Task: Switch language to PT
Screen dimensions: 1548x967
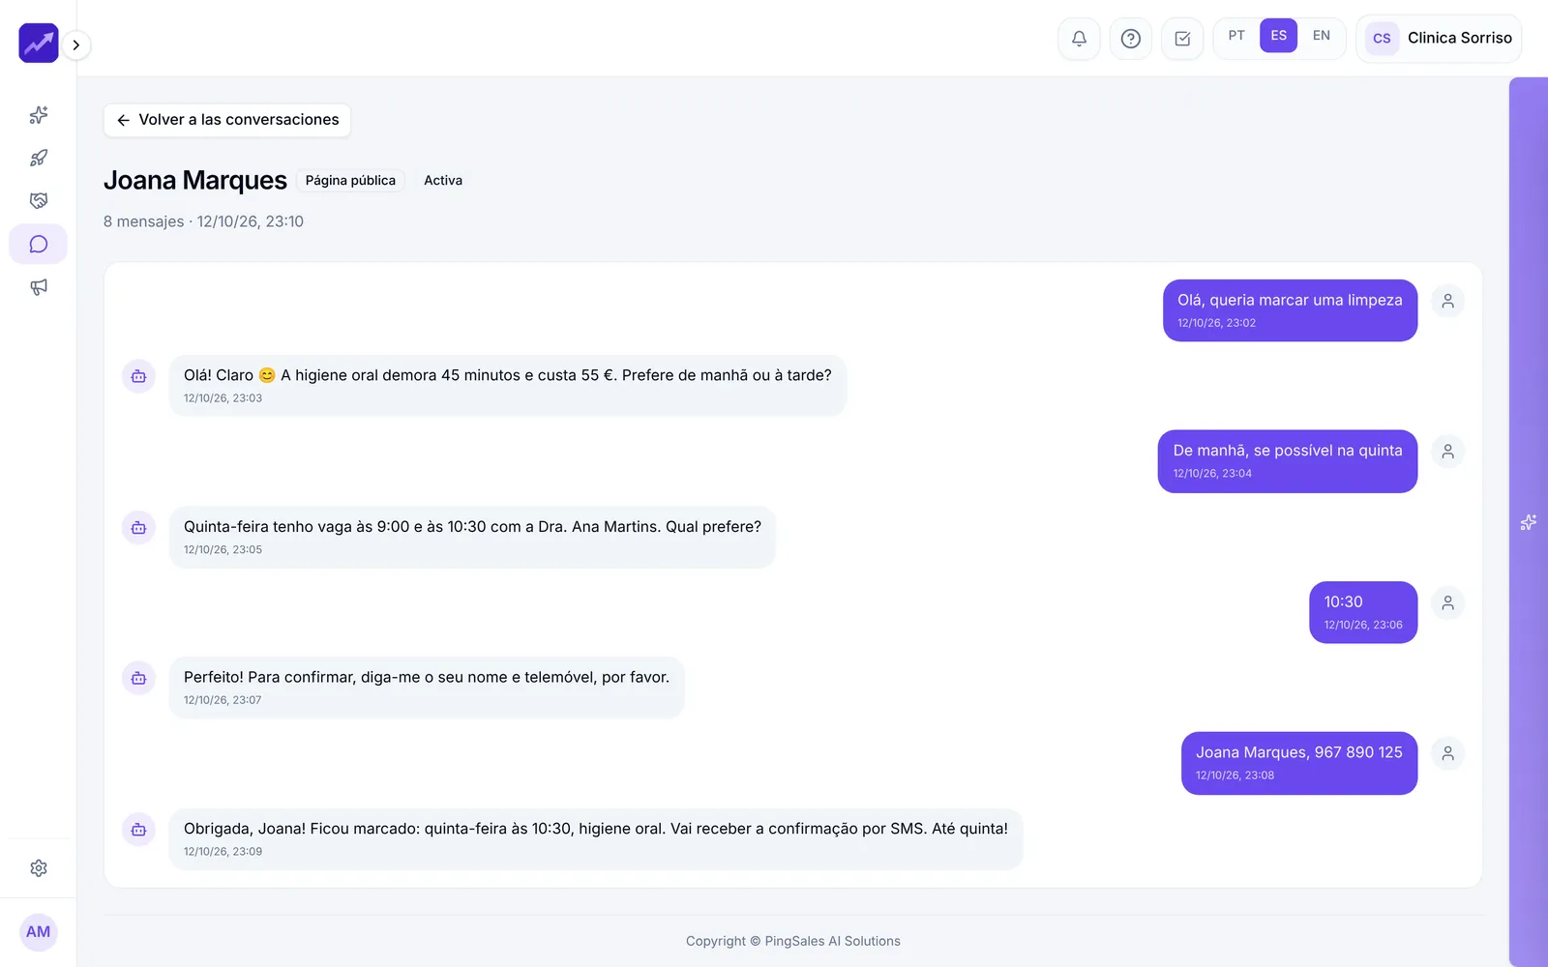Action: [1236, 36]
